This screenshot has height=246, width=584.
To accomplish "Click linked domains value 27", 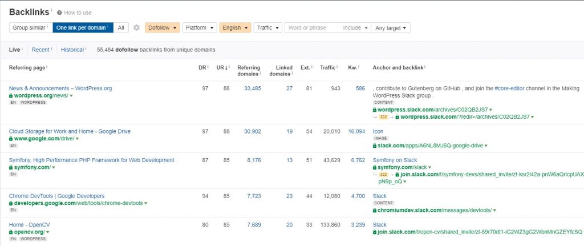I will 289,88.
